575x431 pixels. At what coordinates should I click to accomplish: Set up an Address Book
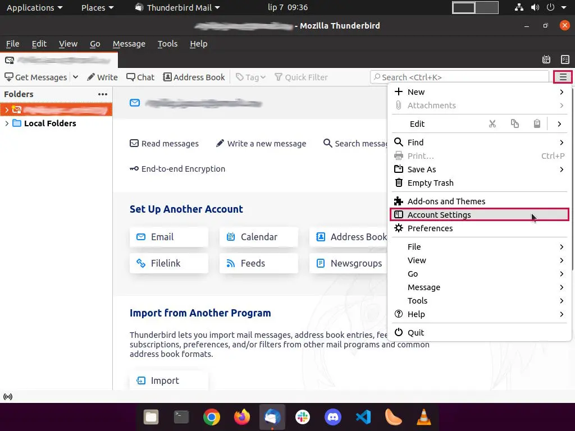click(x=348, y=237)
